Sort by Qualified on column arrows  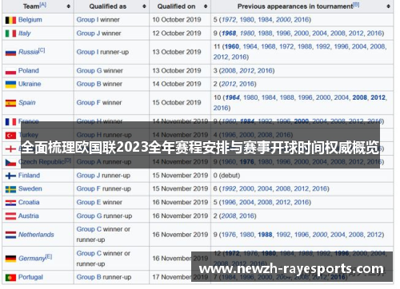[x=206, y=6]
